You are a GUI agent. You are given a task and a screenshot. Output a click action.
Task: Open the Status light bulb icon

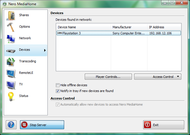[x=11, y=96]
